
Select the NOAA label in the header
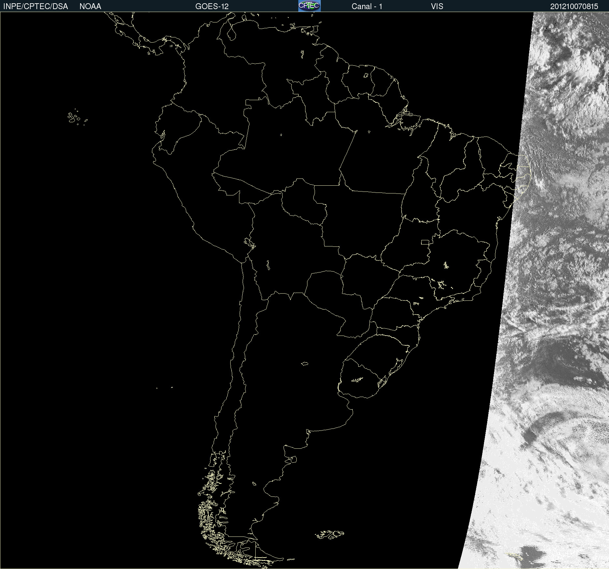click(90, 7)
